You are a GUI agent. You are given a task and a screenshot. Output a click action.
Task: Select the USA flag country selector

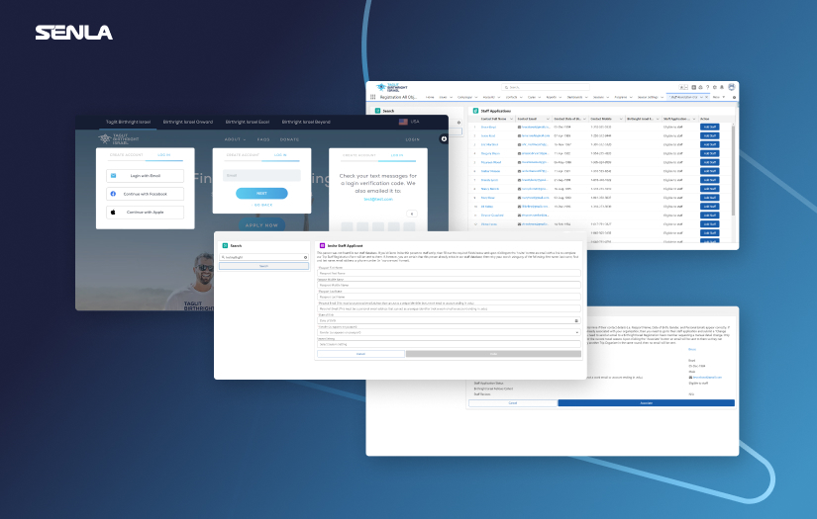click(x=404, y=122)
